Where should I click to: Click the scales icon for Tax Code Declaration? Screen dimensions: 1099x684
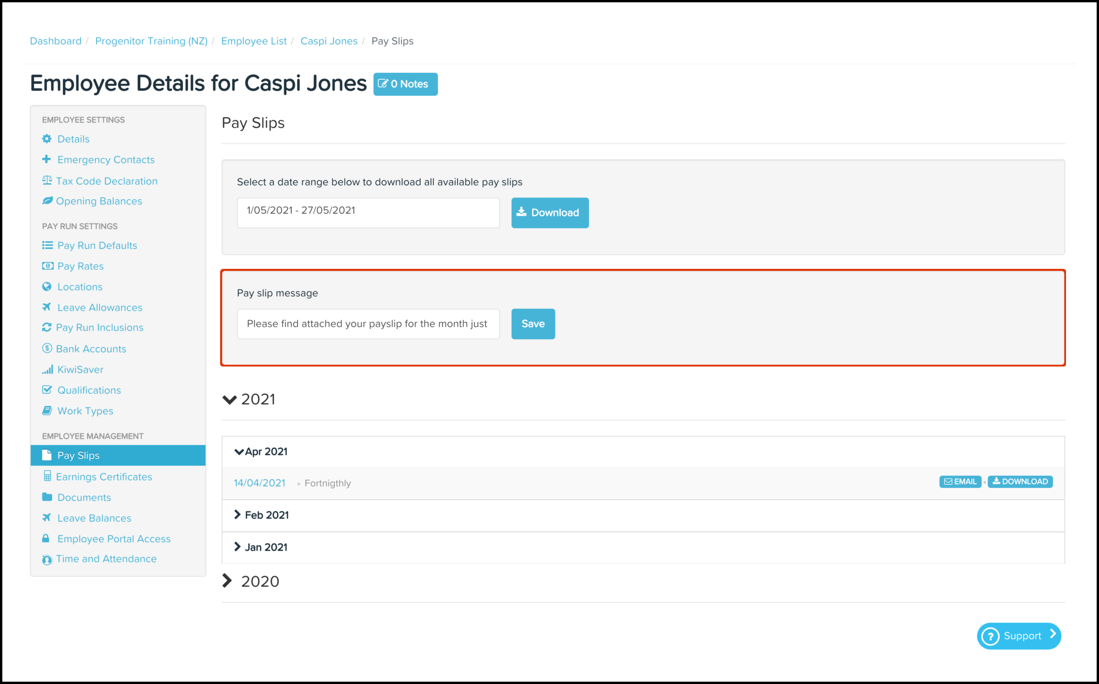point(47,180)
